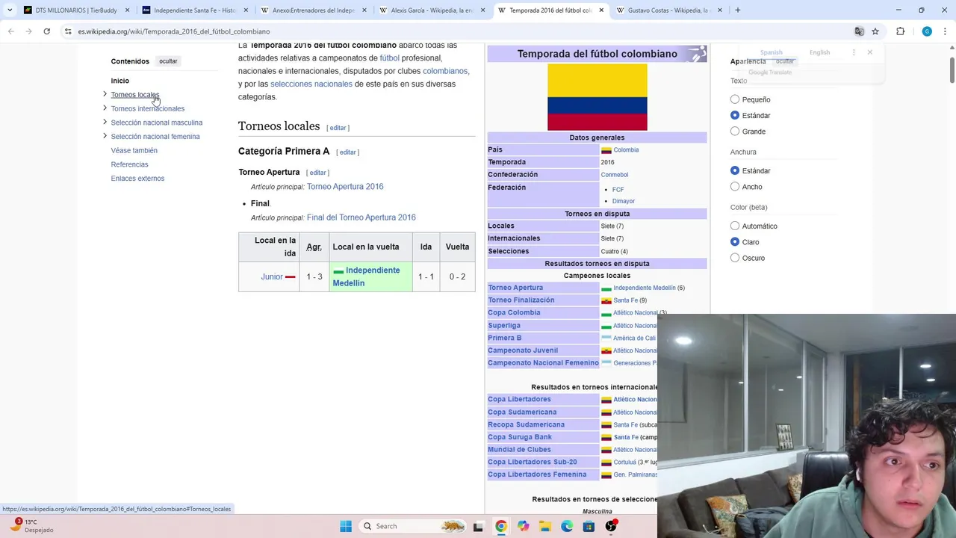The image size is (956, 538).
Task: Select Claro color mode
Action: click(735, 242)
